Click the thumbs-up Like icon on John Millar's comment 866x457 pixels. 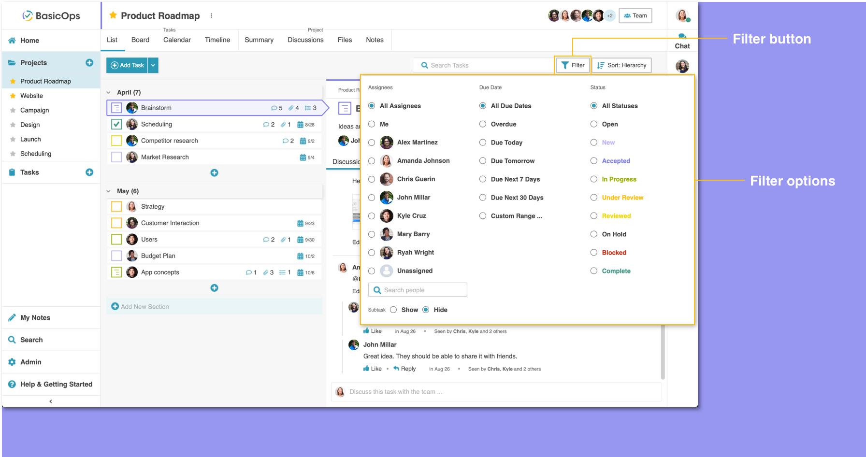coord(367,369)
